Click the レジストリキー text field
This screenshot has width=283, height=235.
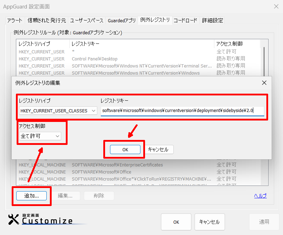(182, 111)
